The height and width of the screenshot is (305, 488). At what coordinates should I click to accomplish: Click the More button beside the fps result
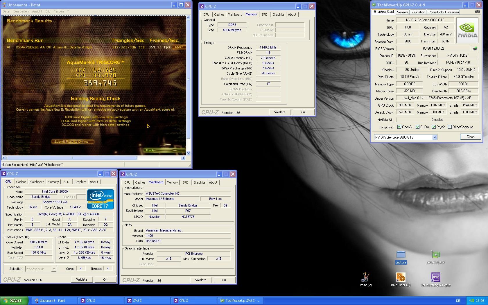(x=179, y=47)
